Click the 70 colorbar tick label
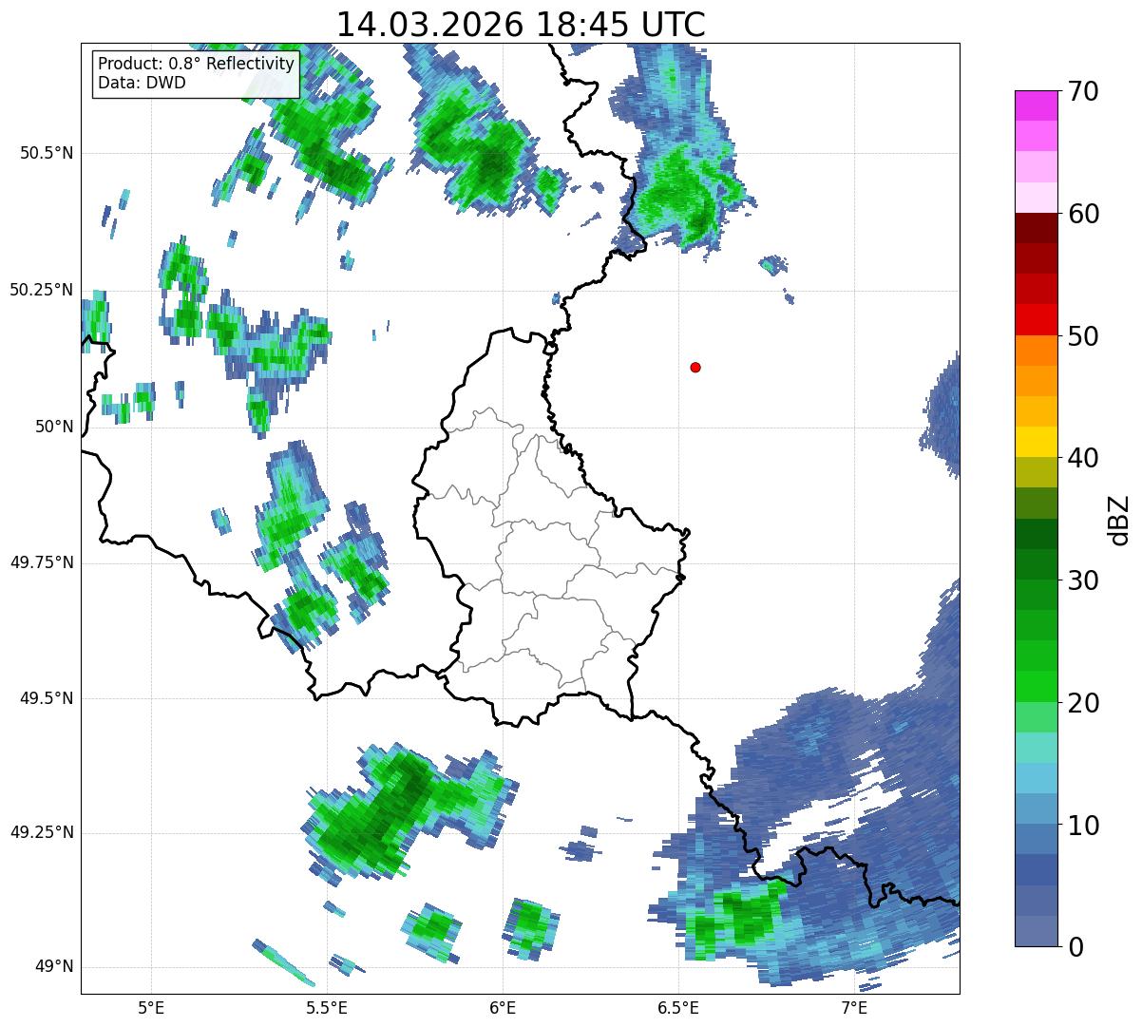The width and height of the screenshot is (1142, 1027). pyautogui.click(x=1084, y=91)
